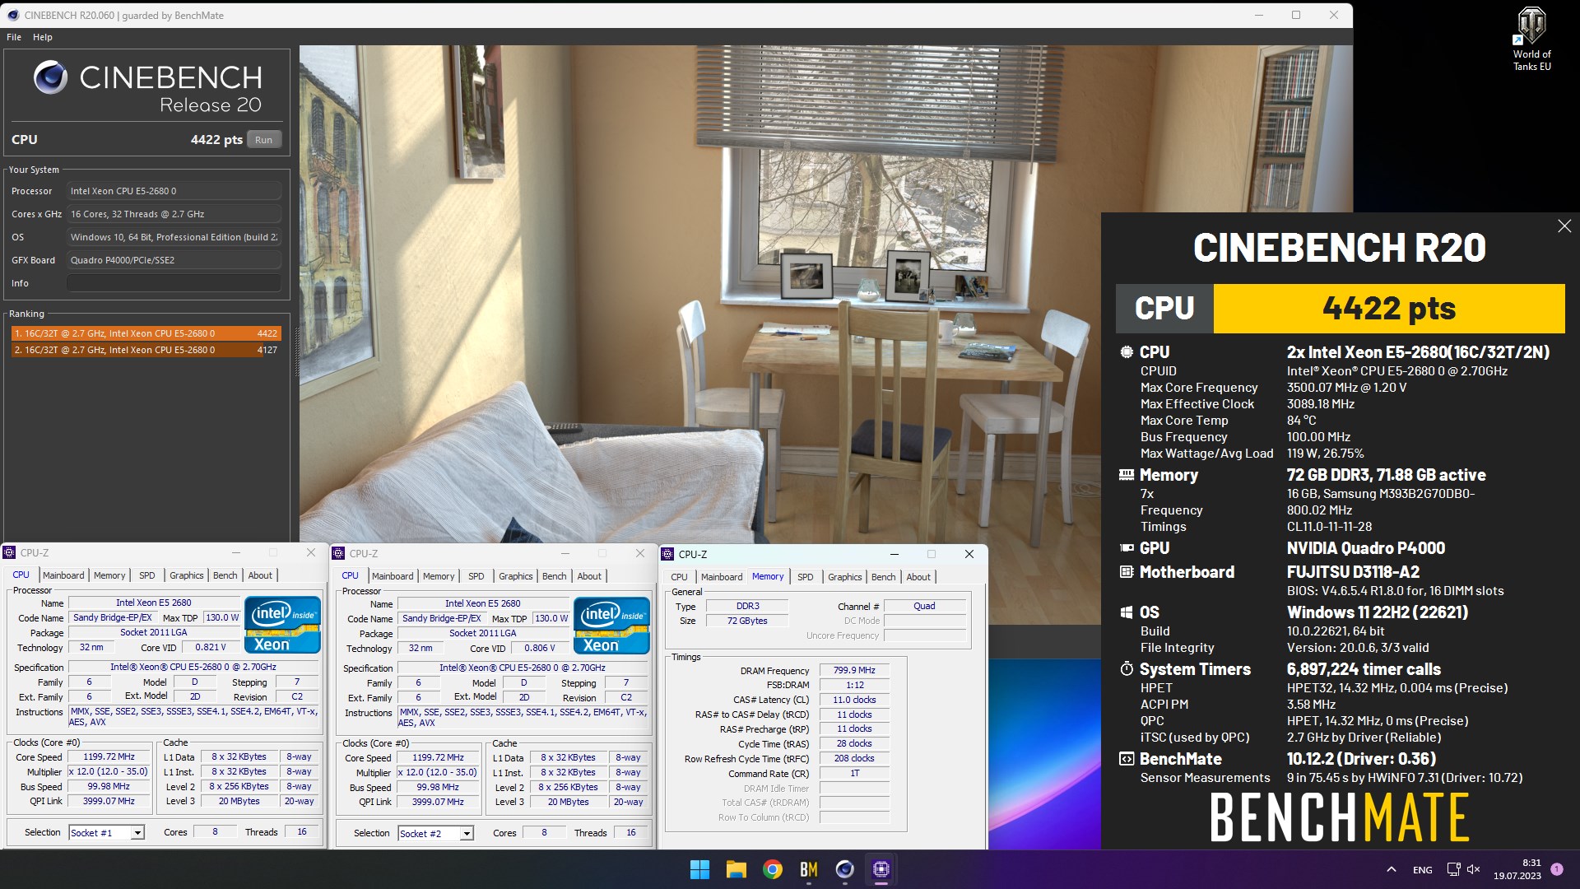The width and height of the screenshot is (1580, 889).
Task: Open notification center badge
Action: (x=1556, y=869)
